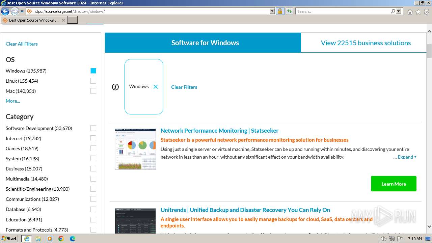Viewport: 432px width, 243px height.
Task: Click the volume speaker tray icon
Action: 384,239
